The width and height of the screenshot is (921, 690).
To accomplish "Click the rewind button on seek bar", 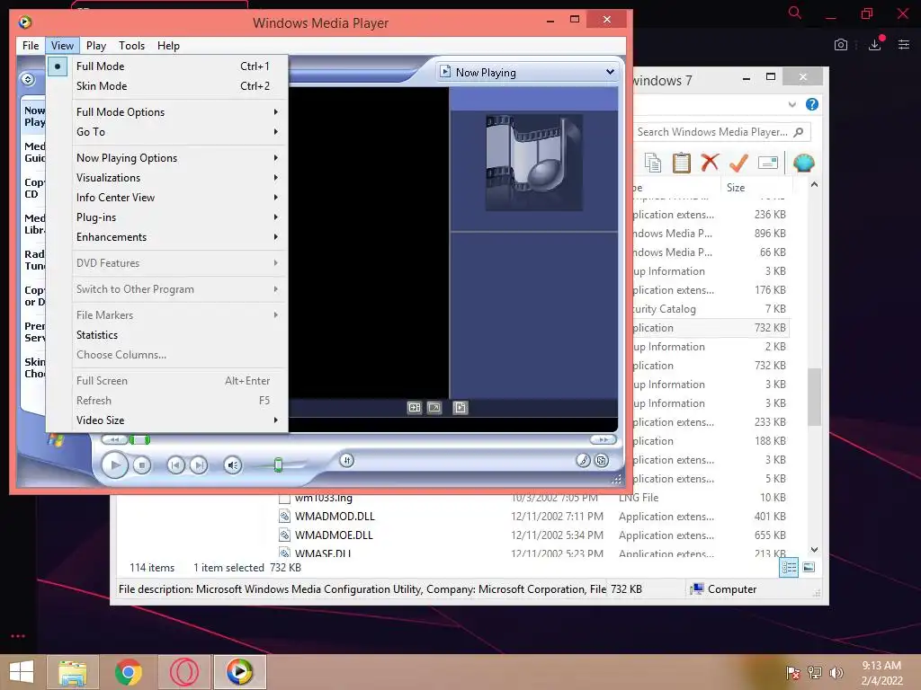I will [x=114, y=439].
